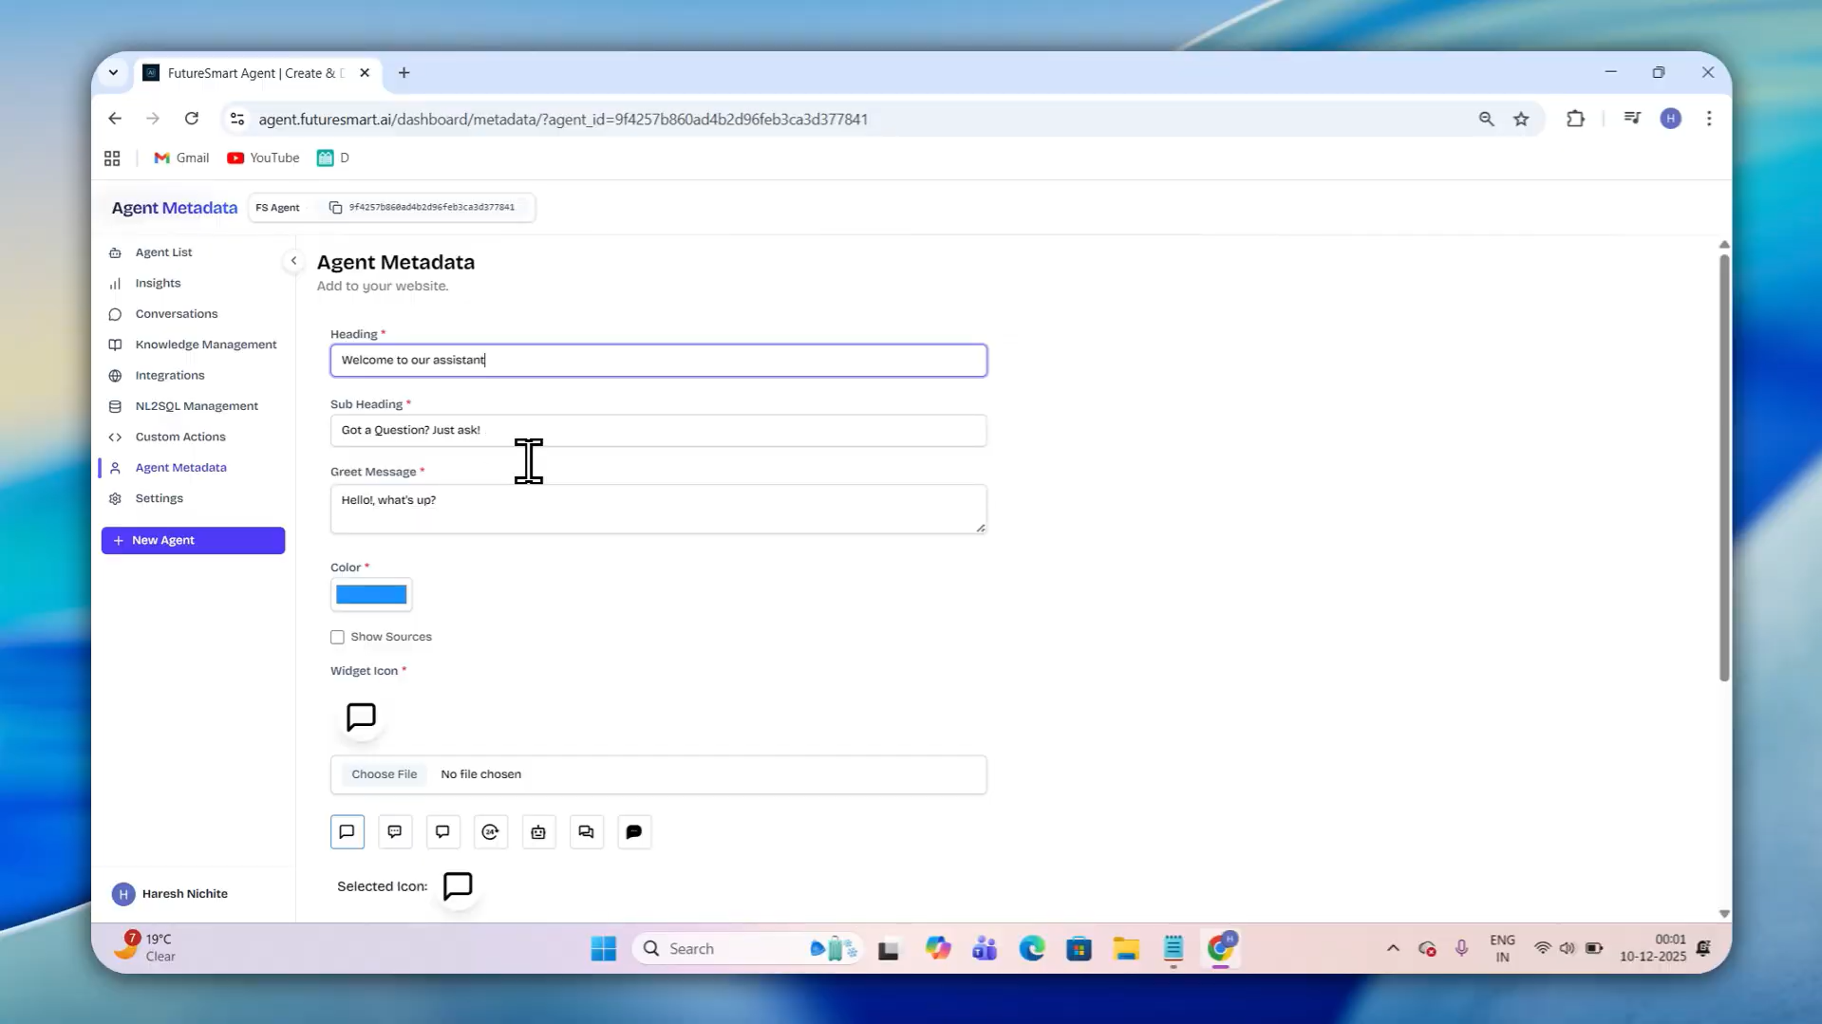Screen dimensions: 1822x1024
Task: Expand the hidden system tray icons
Action: point(1393,948)
